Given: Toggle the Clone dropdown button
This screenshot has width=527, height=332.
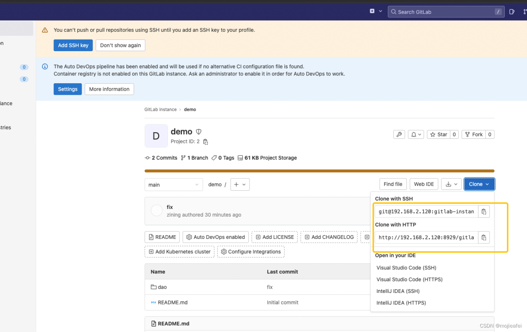Looking at the screenshot, I should [x=479, y=184].
